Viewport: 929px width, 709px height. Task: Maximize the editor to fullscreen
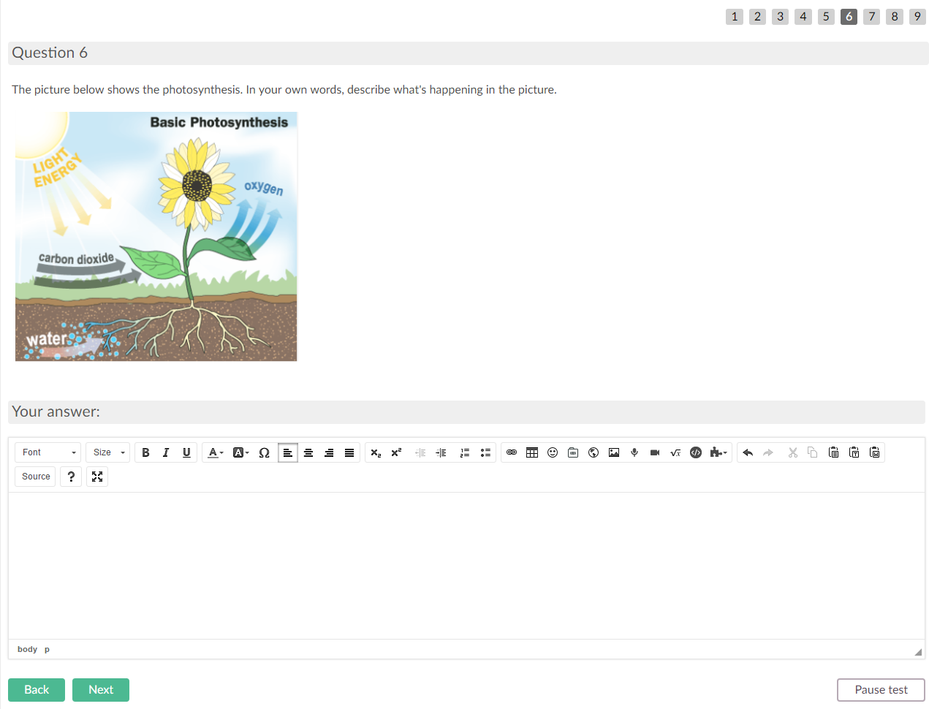click(x=97, y=477)
